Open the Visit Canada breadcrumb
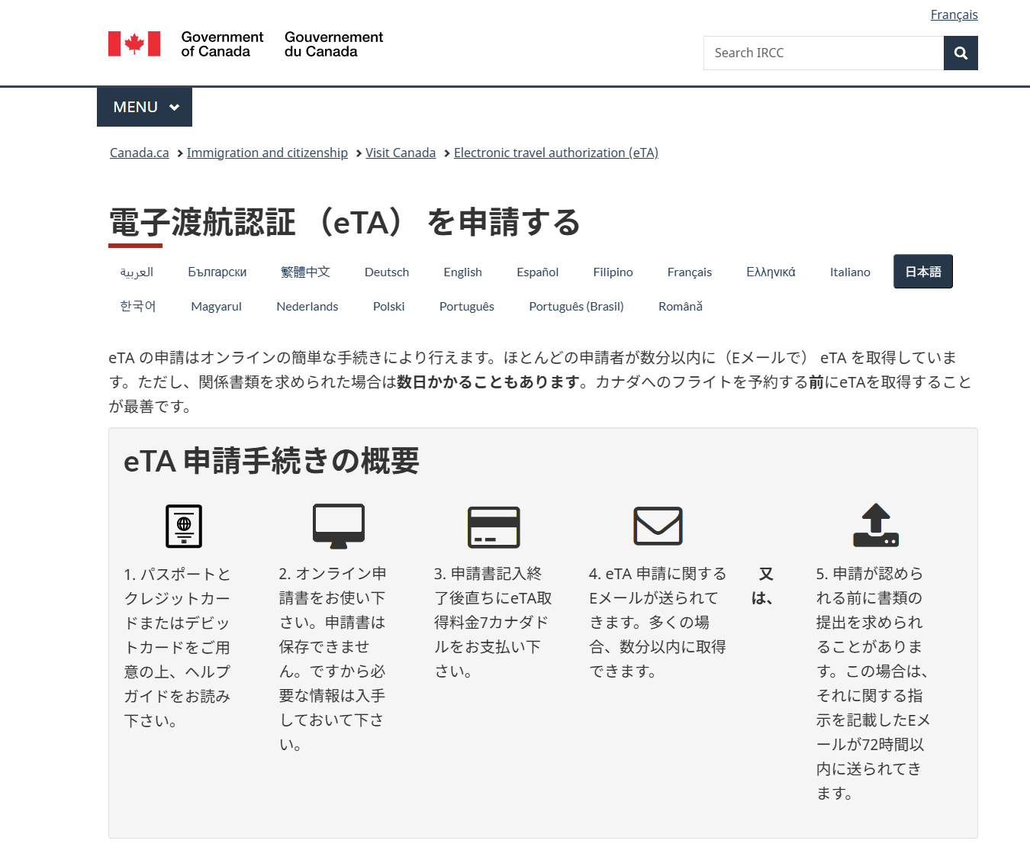Image resolution: width=1030 pixels, height=847 pixels. (401, 153)
